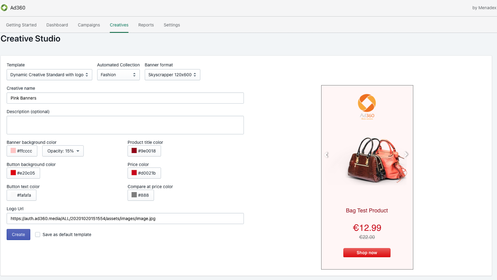The height and width of the screenshot is (280, 497).
Task: Select the Button background color swatch #e20c05
Action: pos(13,173)
